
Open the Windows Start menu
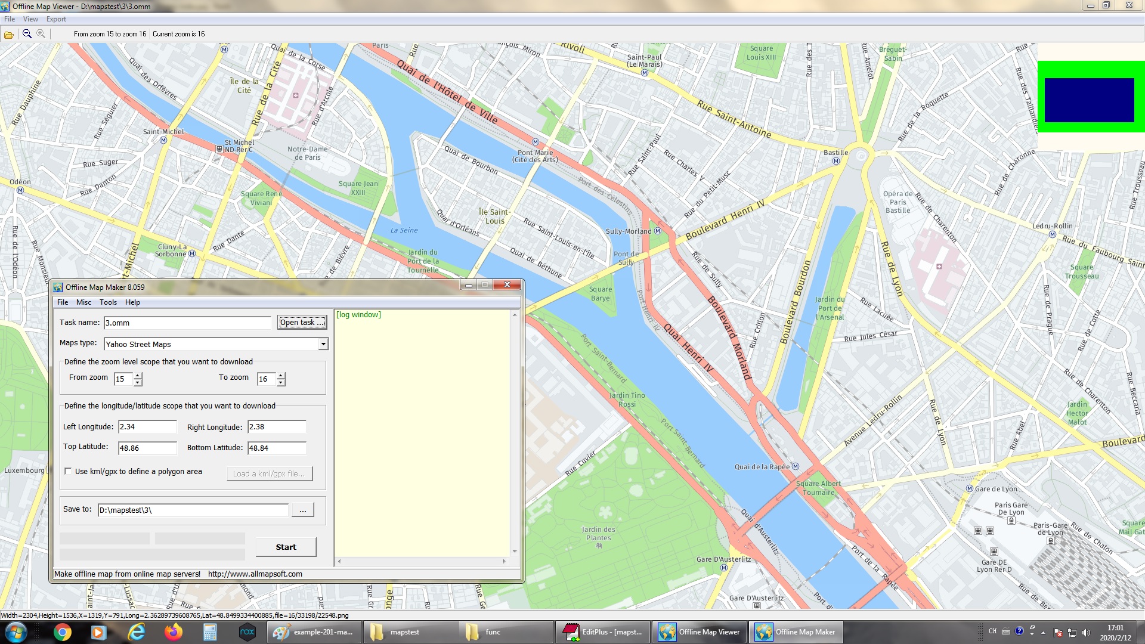click(16, 632)
